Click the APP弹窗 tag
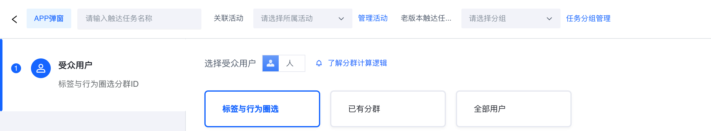Image resolution: width=711 pixels, height=131 pixels. coord(49,18)
